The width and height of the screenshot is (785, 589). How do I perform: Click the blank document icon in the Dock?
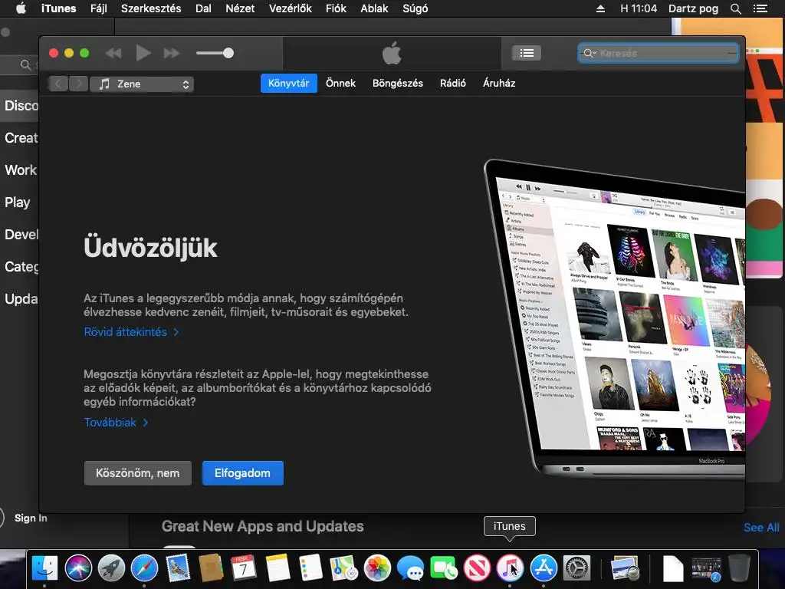click(672, 568)
